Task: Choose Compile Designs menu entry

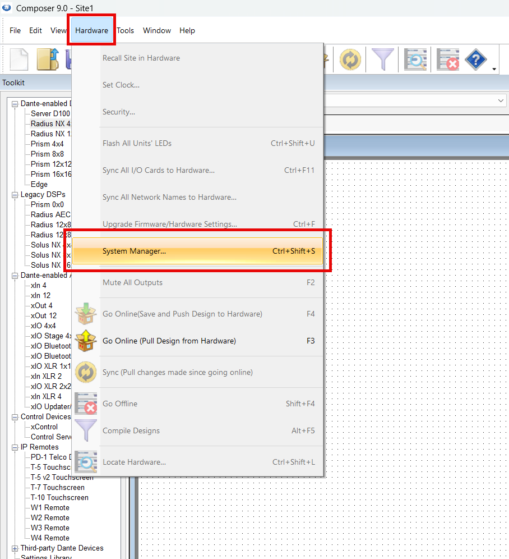Action: click(198, 430)
